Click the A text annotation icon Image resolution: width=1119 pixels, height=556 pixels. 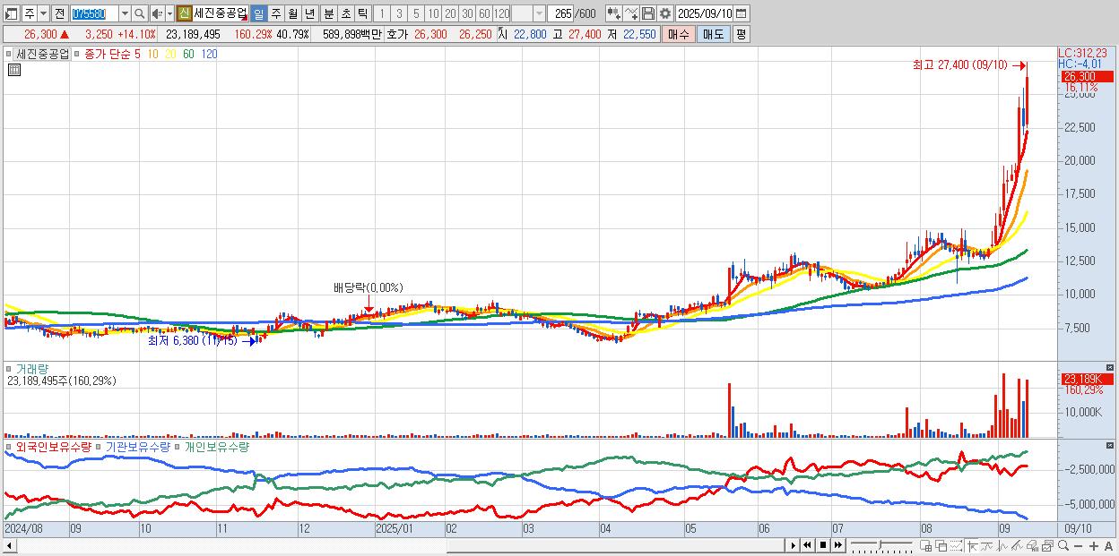point(1109,546)
